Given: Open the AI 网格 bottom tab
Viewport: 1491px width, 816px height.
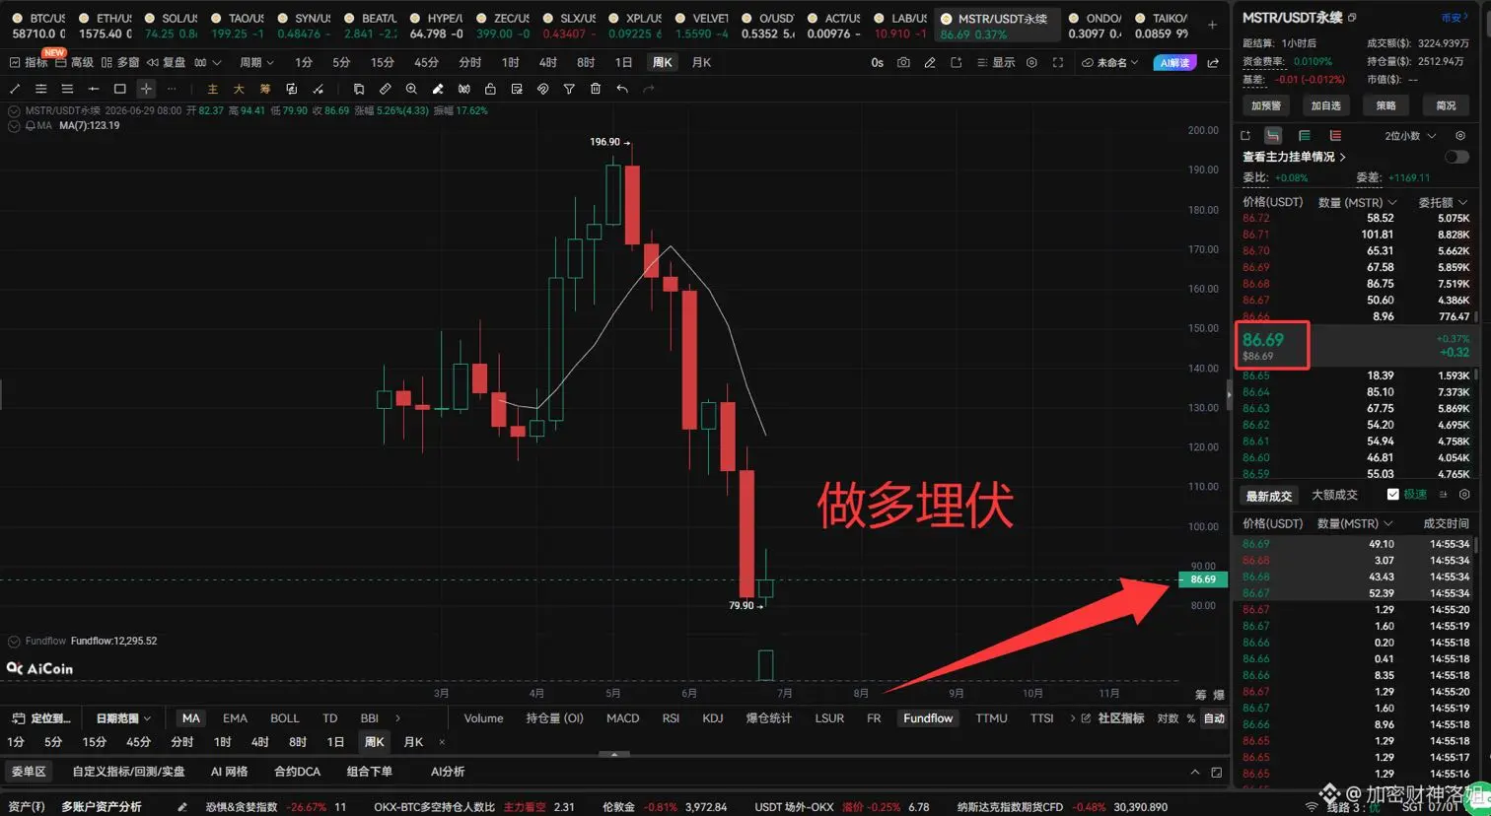Looking at the screenshot, I should 229,772.
